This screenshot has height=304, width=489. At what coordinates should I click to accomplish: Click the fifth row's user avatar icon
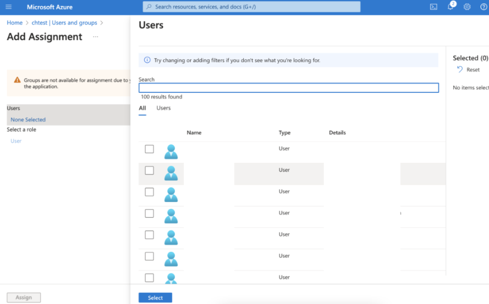[x=171, y=238]
